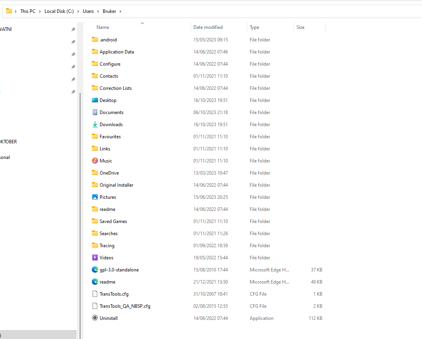Expand the chevron after Bruker in address bar

coord(120,11)
